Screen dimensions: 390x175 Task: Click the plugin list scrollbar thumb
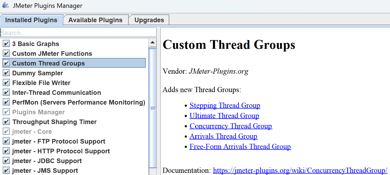coord(153,108)
